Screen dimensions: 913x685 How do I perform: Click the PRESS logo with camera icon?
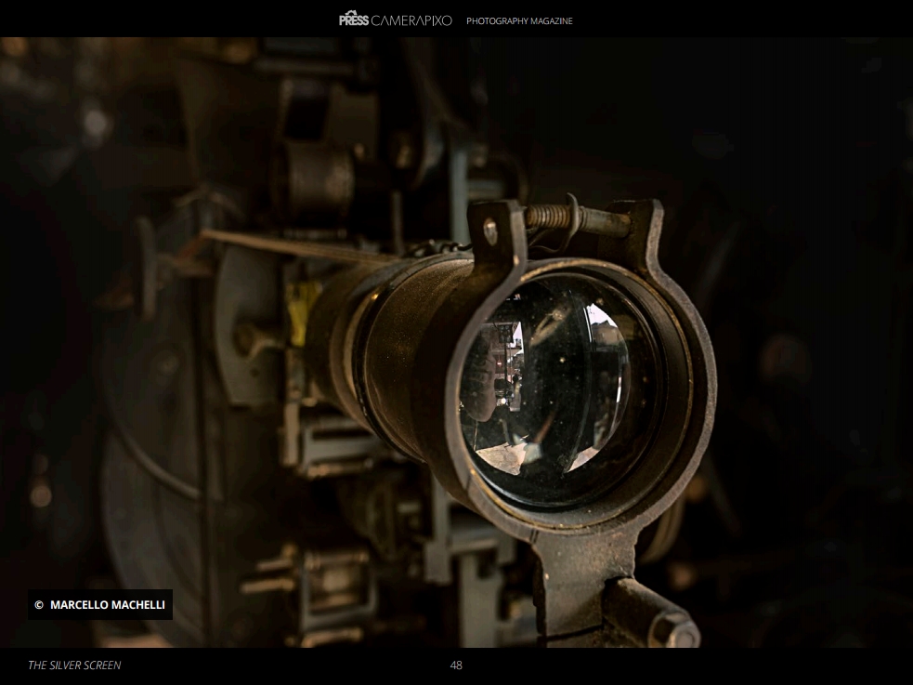click(354, 19)
